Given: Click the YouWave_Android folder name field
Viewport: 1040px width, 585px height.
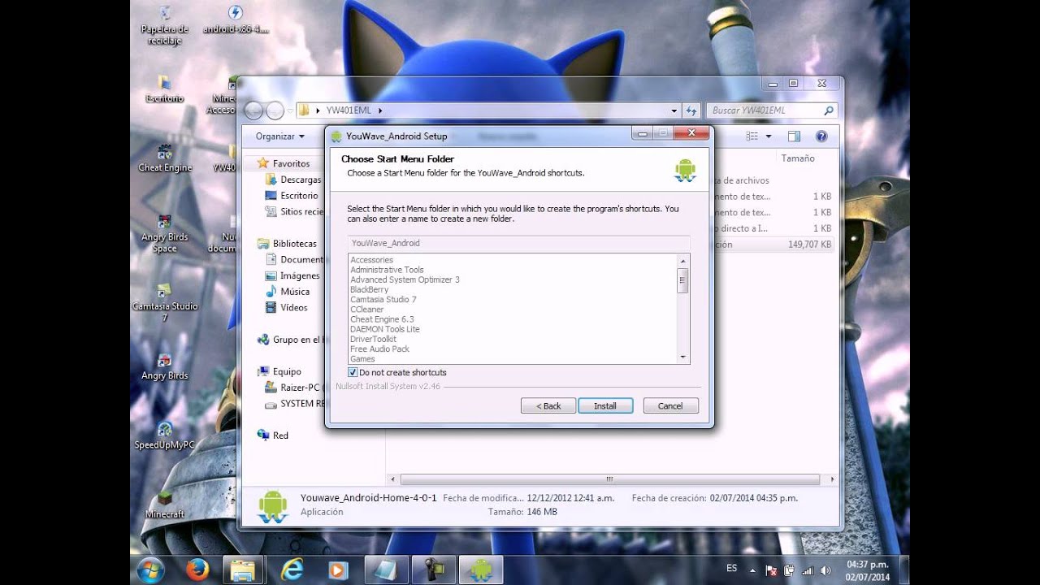Looking at the screenshot, I should 518,243.
